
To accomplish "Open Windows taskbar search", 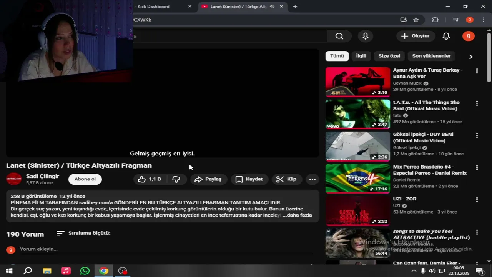I will click(x=28, y=271).
